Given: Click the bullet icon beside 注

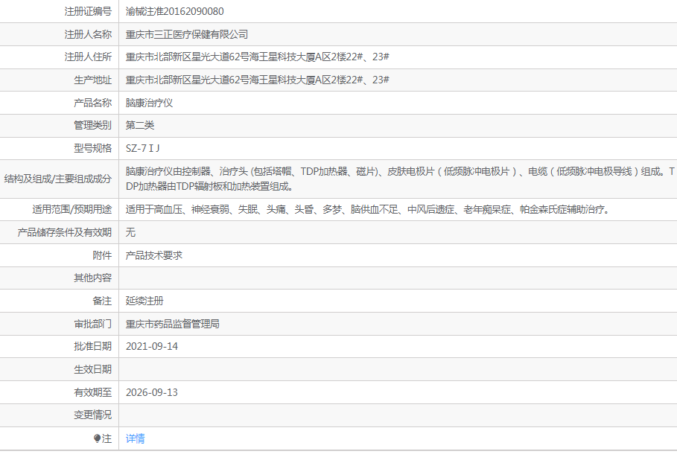Looking at the screenshot, I should pyautogui.click(x=97, y=438).
